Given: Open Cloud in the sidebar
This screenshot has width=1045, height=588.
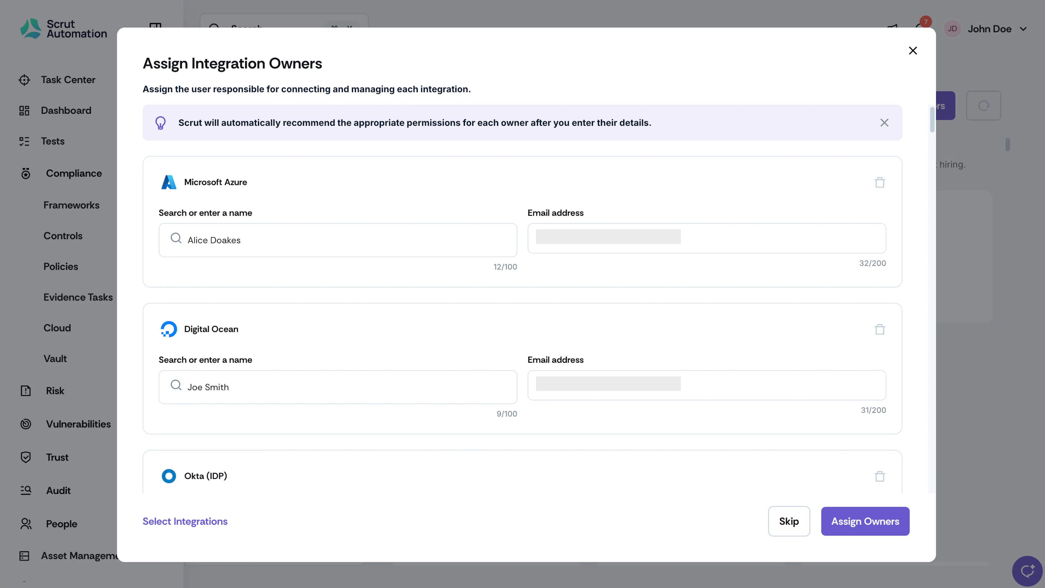Looking at the screenshot, I should click(57, 328).
